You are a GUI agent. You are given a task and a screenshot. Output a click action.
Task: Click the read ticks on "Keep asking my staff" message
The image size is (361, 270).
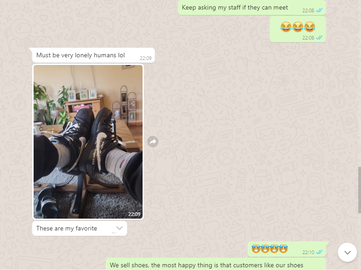pyautogui.click(x=319, y=10)
